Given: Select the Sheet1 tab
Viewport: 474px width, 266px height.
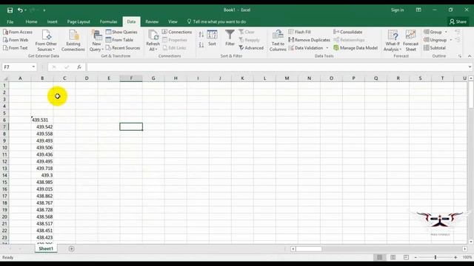Looking at the screenshot, I should click(x=46, y=249).
